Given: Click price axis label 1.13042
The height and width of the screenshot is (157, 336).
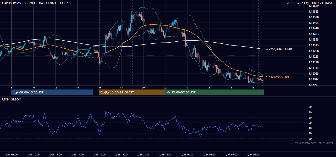Looking at the screenshot, I should pyautogui.click(x=314, y=79).
